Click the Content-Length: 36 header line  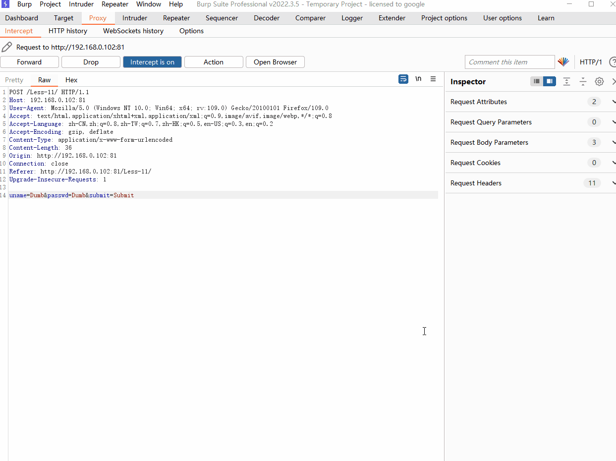coord(40,148)
